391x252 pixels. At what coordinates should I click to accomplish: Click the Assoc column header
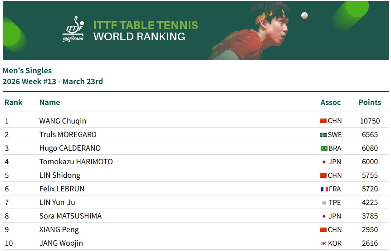330,102
